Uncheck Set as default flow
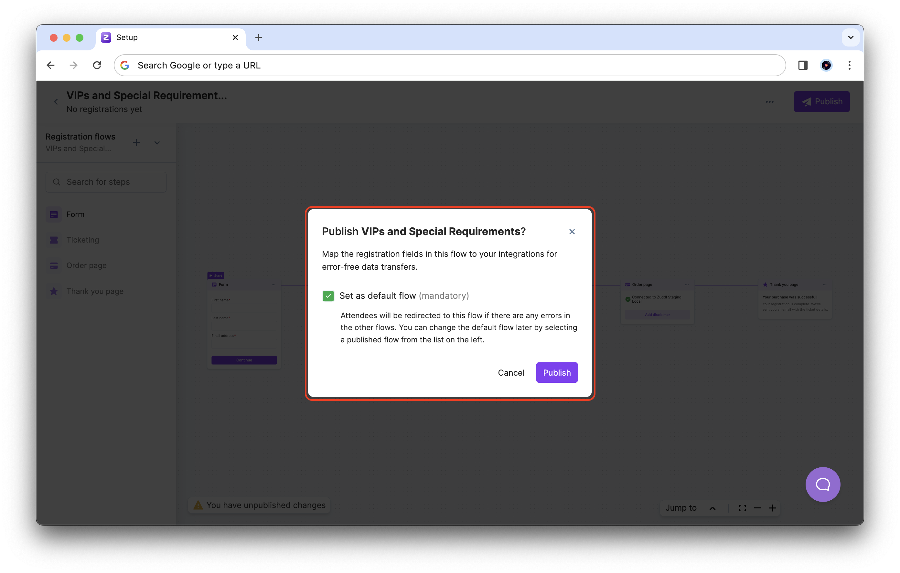The height and width of the screenshot is (573, 900). [328, 296]
